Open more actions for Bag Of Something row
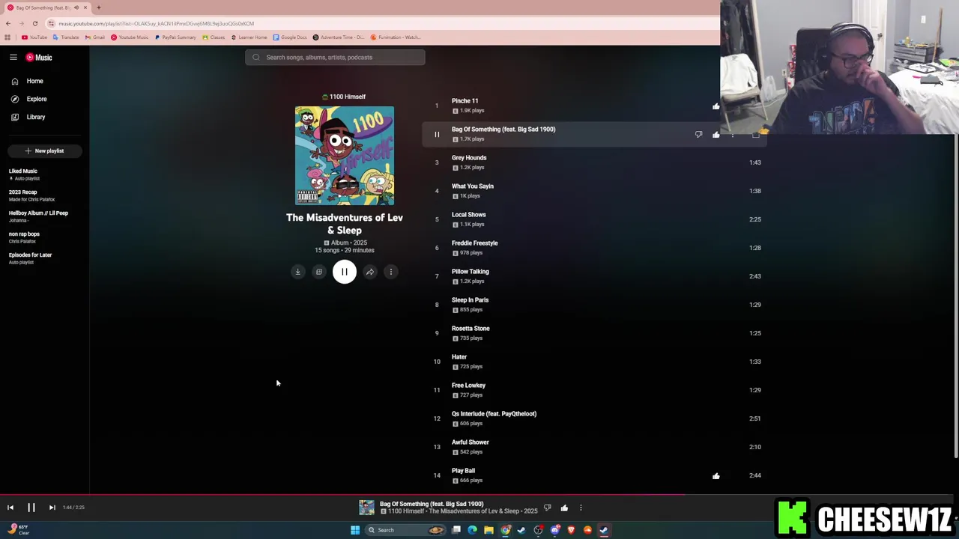This screenshot has width=959, height=539. pyautogui.click(x=733, y=135)
